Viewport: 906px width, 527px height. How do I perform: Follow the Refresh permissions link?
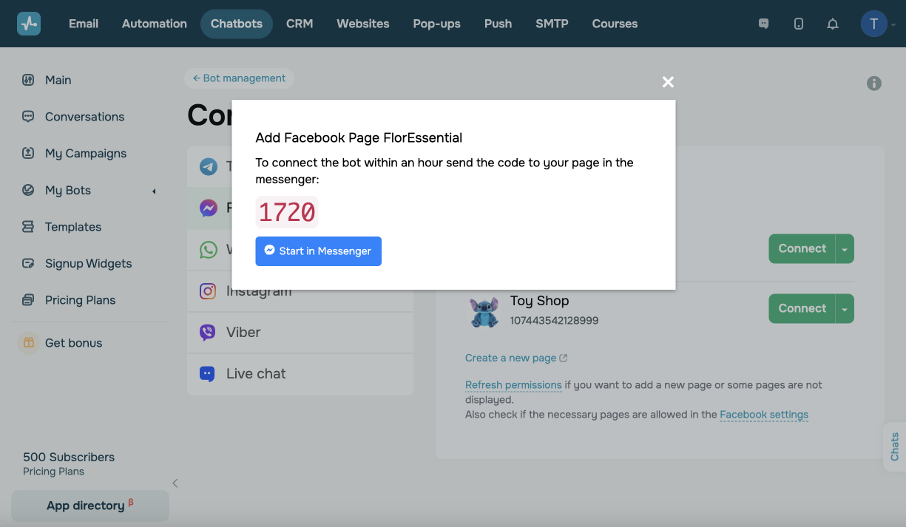tap(513, 385)
